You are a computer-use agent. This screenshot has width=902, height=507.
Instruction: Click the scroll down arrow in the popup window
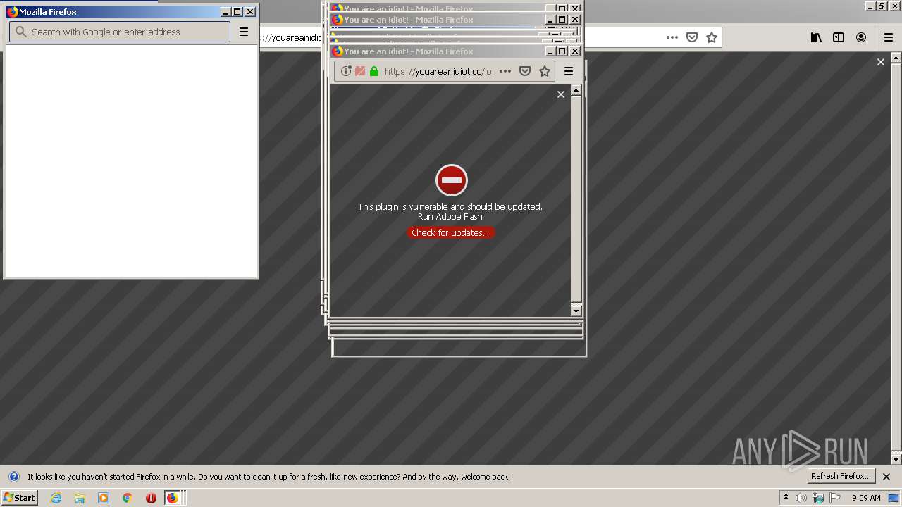click(x=576, y=311)
